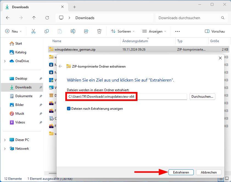Uncheck Dateien nach Extrahierung anzeigen
Image resolution: width=231 pixels, height=182 pixels.
coord(68,109)
